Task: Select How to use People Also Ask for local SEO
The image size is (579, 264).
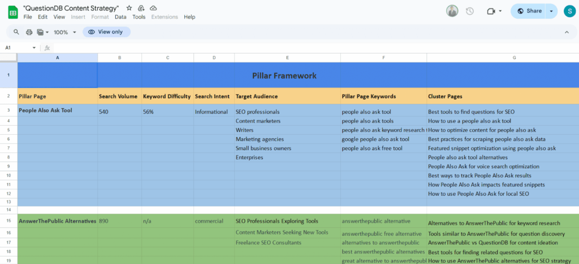Action: point(503,193)
